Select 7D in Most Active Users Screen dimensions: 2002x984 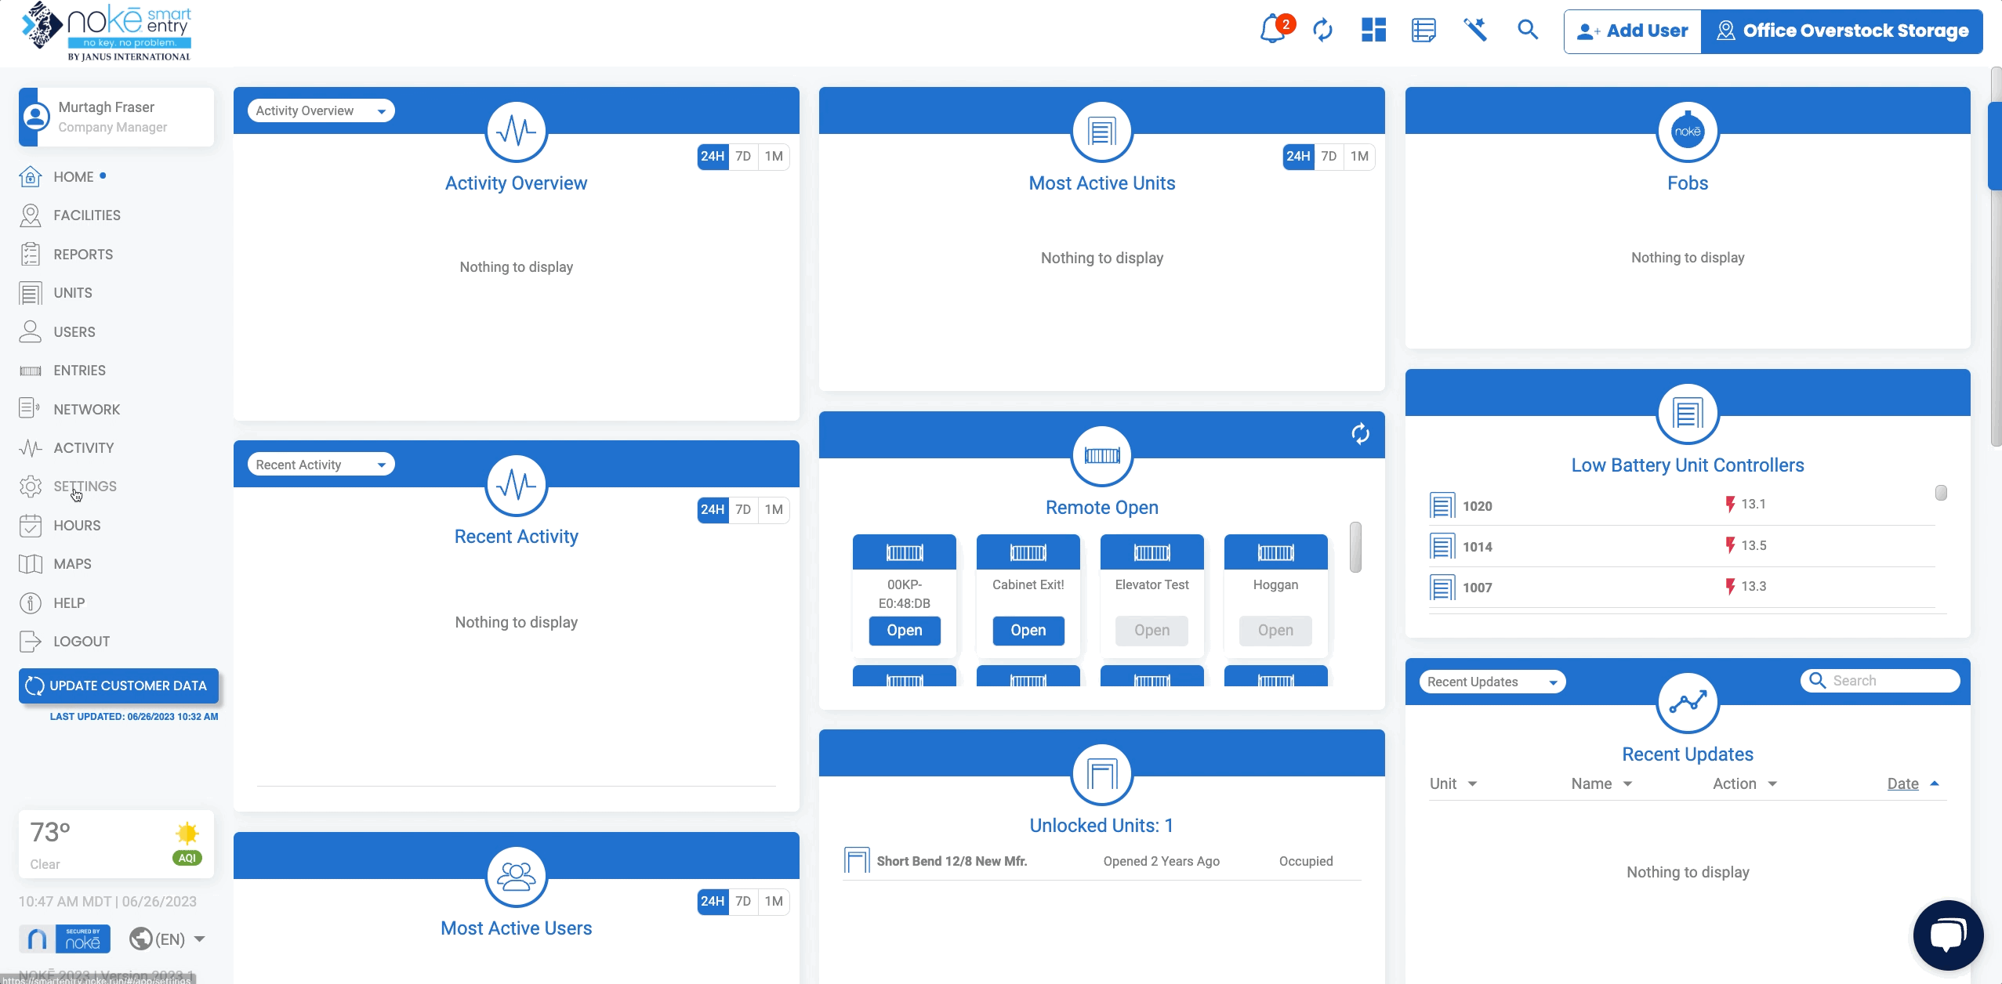(x=743, y=902)
